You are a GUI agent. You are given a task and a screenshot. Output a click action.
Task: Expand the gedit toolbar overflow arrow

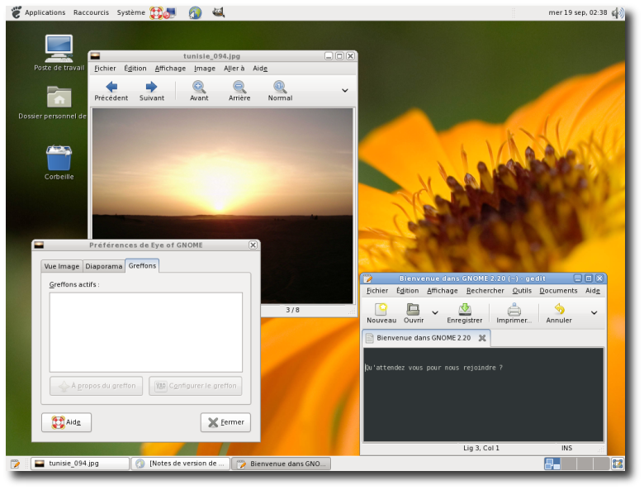(594, 313)
